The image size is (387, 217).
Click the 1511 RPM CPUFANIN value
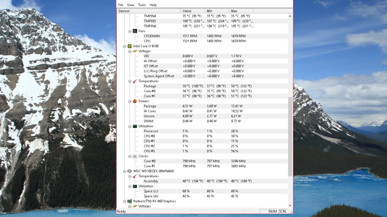click(x=190, y=36)
